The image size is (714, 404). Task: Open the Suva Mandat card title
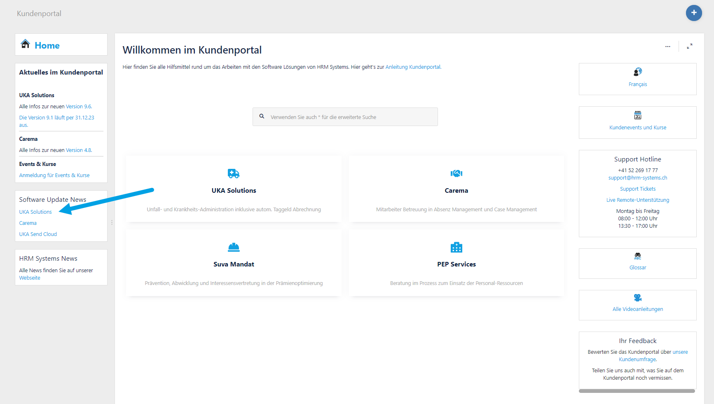click(234, 264)
